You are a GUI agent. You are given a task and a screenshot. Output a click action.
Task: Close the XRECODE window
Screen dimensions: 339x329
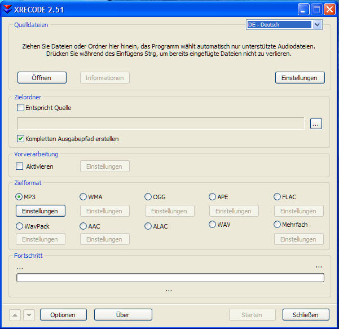(x=329, y=10)
